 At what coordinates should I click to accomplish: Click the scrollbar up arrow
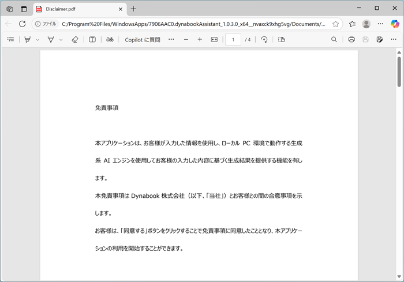399,52
